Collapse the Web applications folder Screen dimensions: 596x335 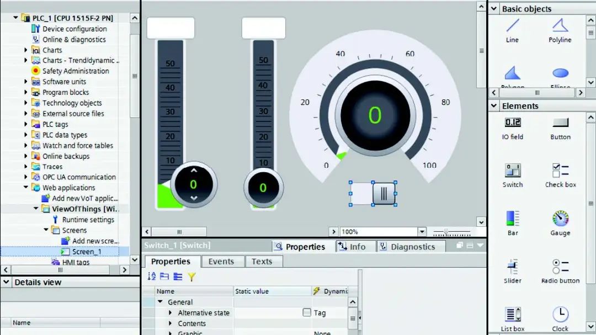click(26, 188)
